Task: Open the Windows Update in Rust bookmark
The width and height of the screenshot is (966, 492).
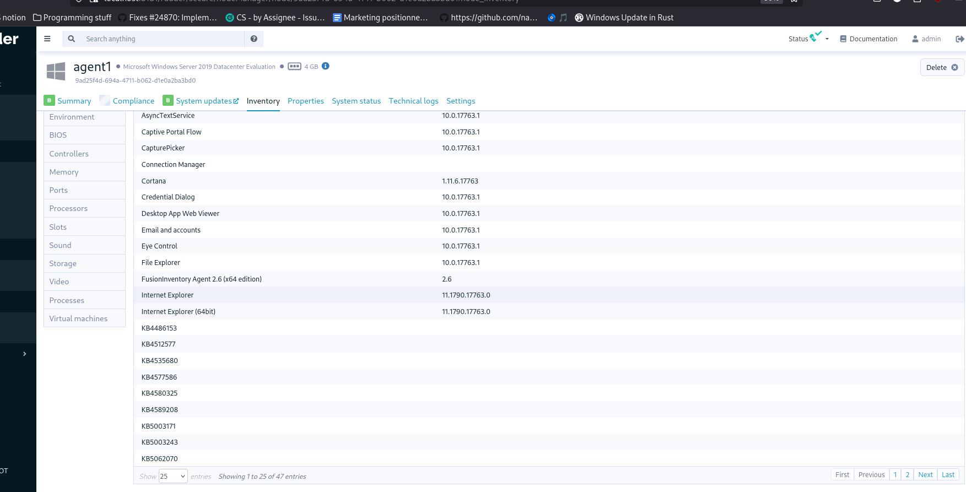Action: [624, 18]
